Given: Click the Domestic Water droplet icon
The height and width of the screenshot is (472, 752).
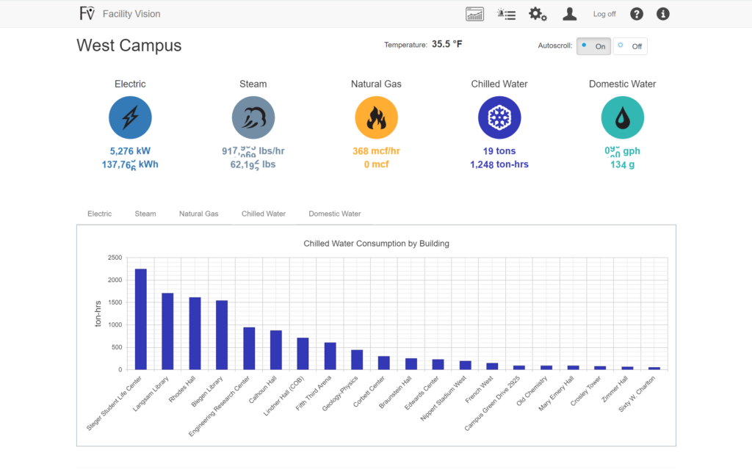Looking at the screenshot, I should tap(622, 117).
